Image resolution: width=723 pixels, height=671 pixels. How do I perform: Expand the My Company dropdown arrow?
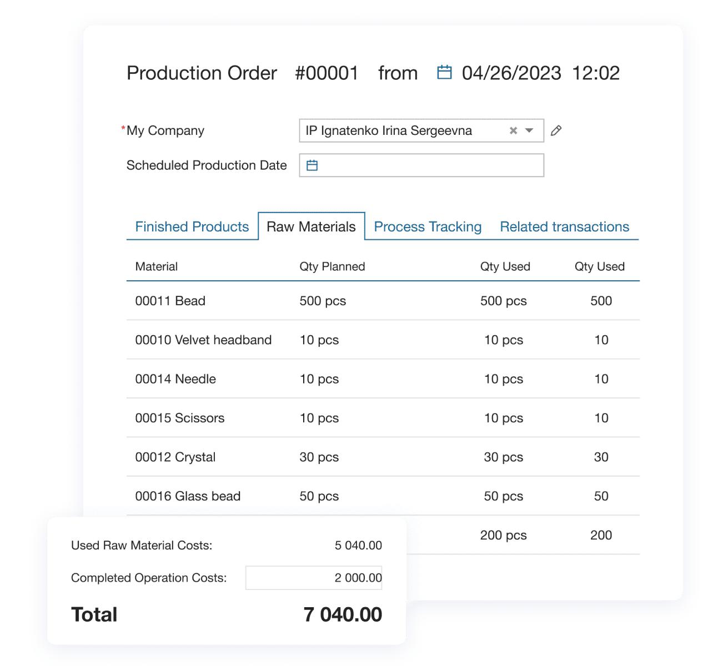(x=529, y=130)
